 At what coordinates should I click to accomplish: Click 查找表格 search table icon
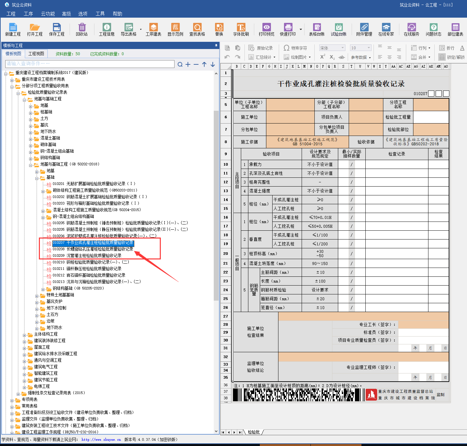tap(197, 29)
